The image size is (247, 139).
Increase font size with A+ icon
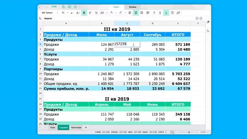tap(78, 13)
